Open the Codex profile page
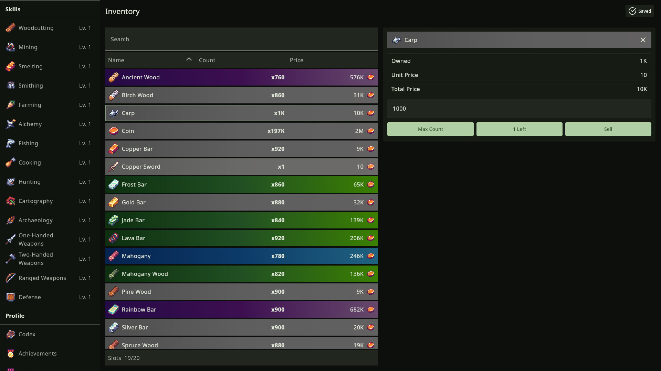Image resolution: width=661 pixels, height=371 pixels. (27, 334)
